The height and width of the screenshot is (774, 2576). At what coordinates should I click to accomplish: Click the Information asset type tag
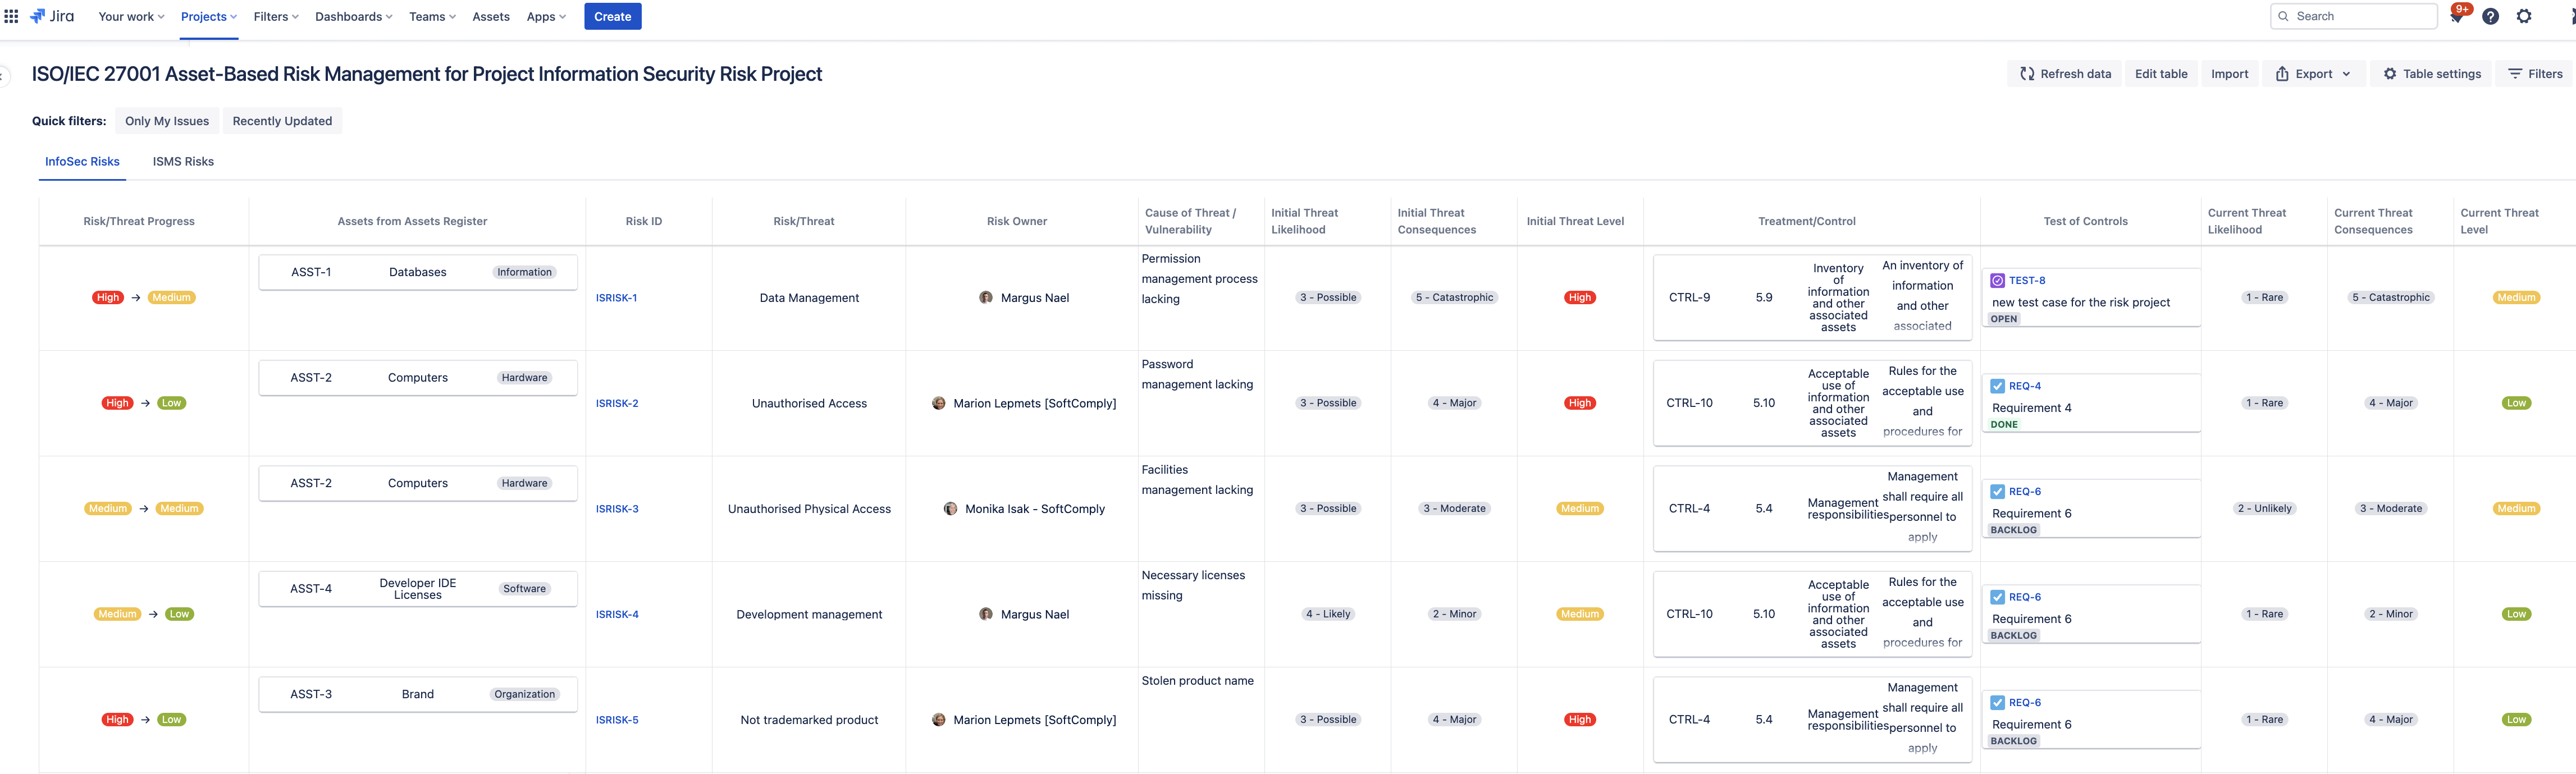[524, 272]
